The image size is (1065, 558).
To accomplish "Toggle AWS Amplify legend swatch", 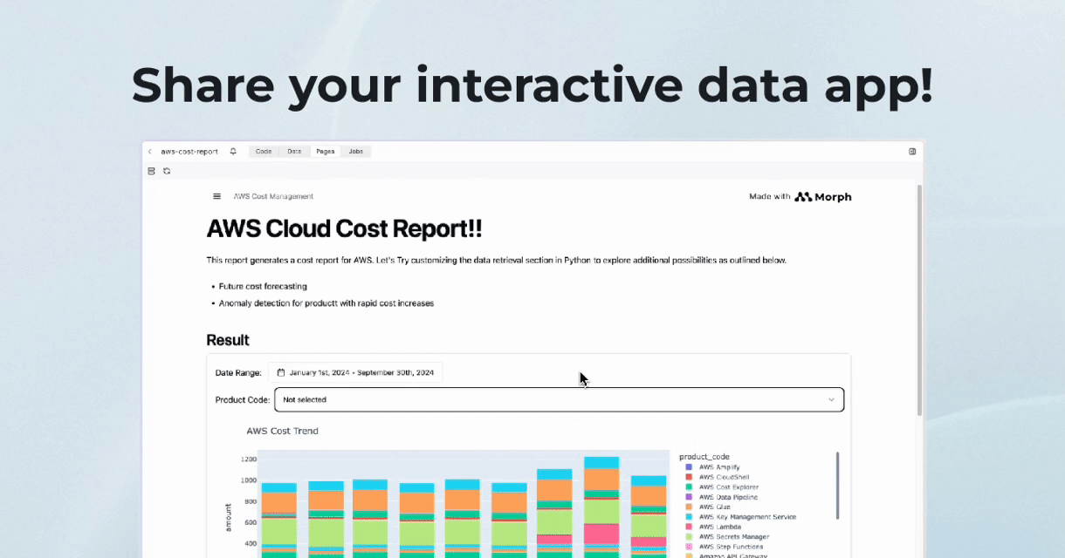I will 689,468.
